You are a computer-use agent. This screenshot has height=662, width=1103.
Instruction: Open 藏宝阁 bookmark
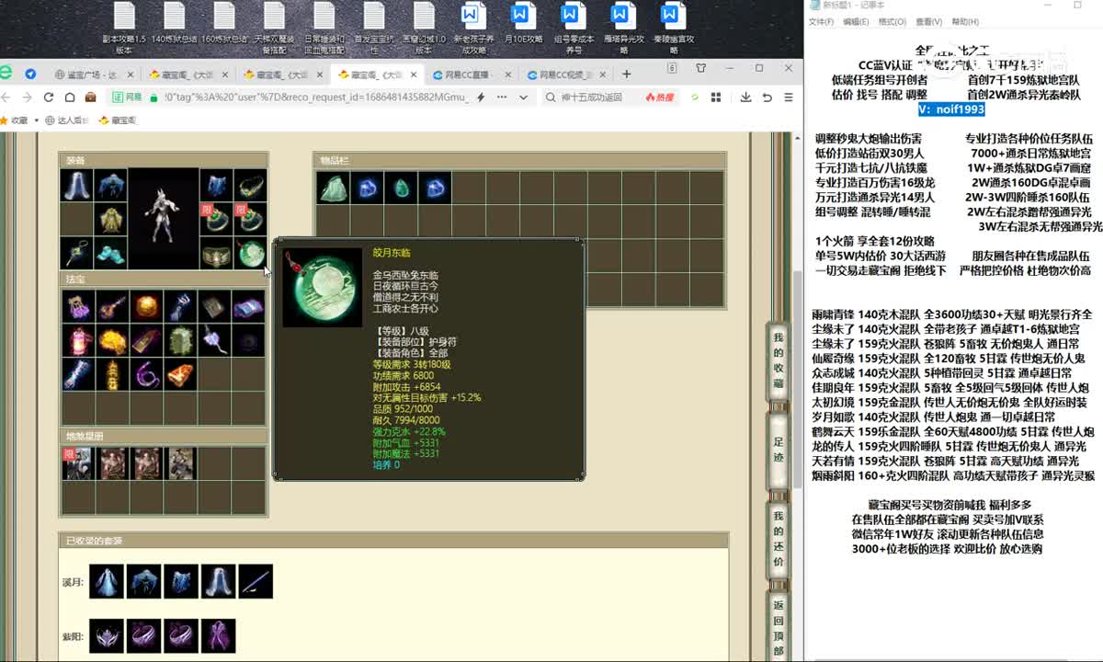(x=118, y=120)
